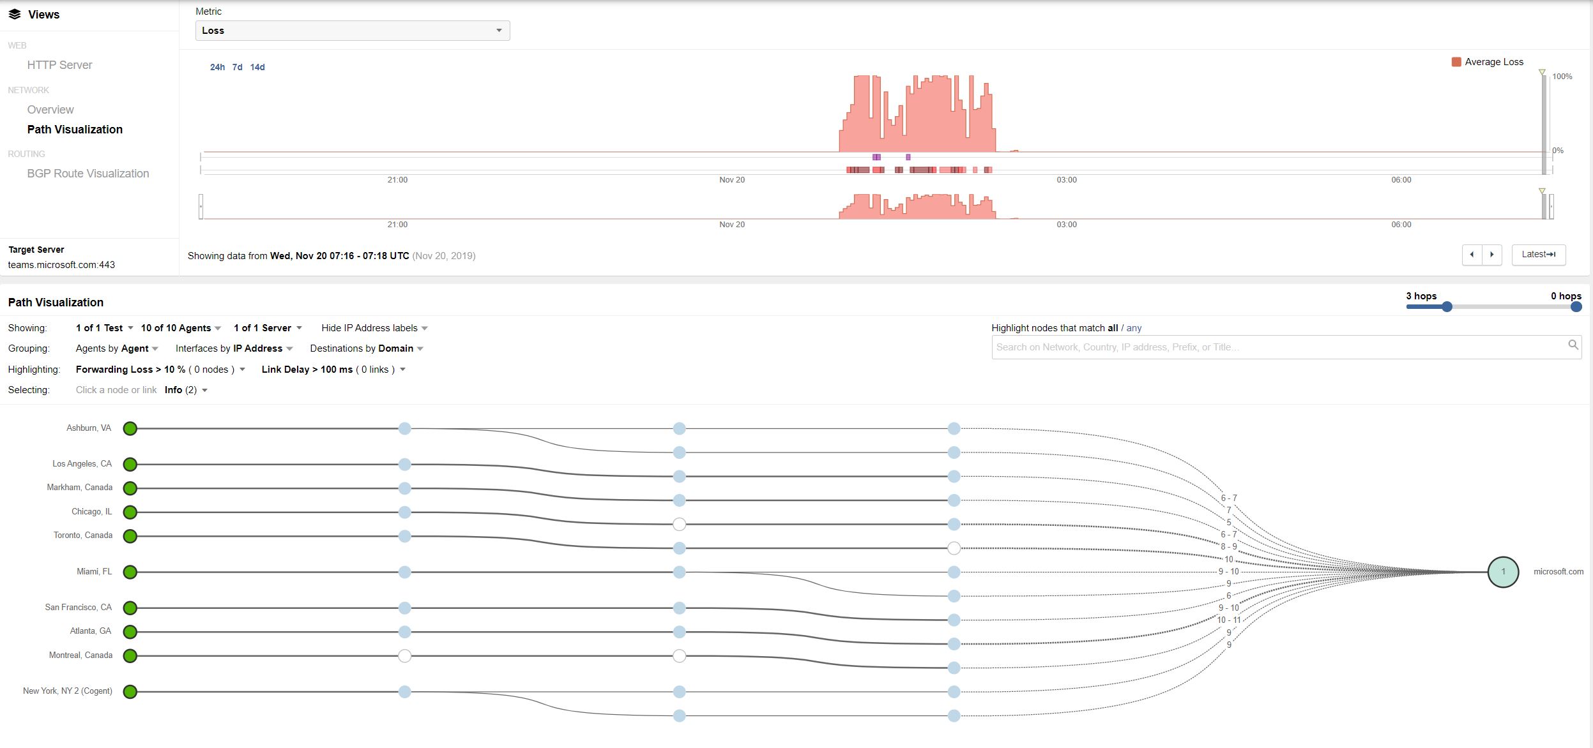Click the 3 hops slider handle
The width and height of the screenshot is (1593, 748).
pos(1447,307)
